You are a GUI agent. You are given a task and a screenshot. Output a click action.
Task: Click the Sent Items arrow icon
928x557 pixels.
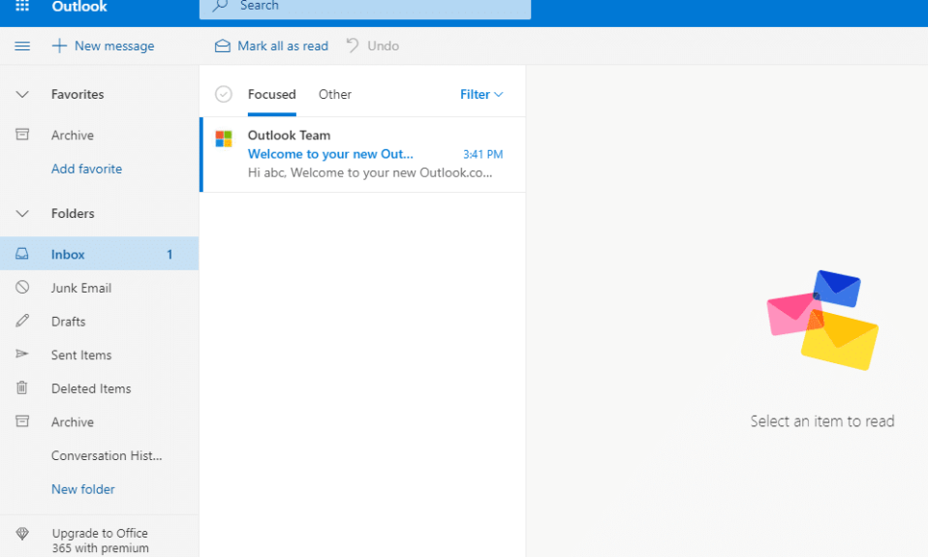(22, 354)
